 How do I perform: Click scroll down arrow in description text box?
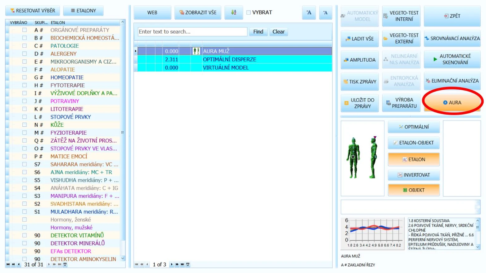[478, 247]
